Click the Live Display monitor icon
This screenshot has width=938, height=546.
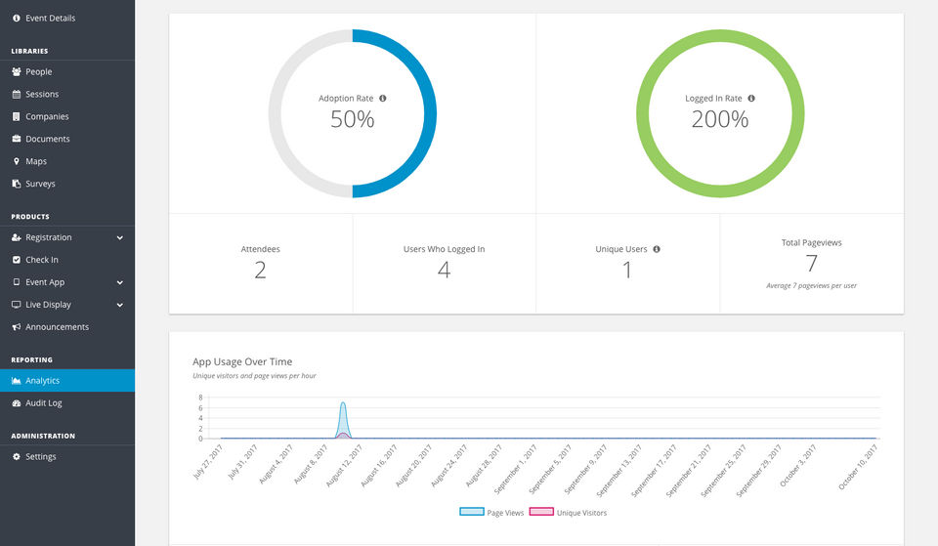coord(17,305)
